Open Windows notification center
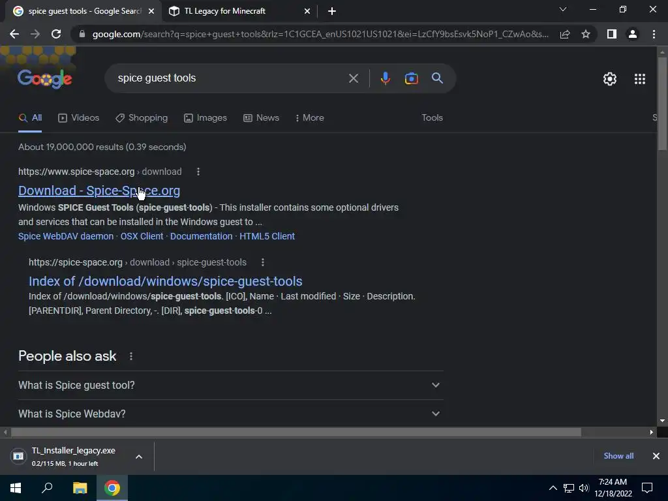The image size is (668, 501). click(x=647, y=488)
